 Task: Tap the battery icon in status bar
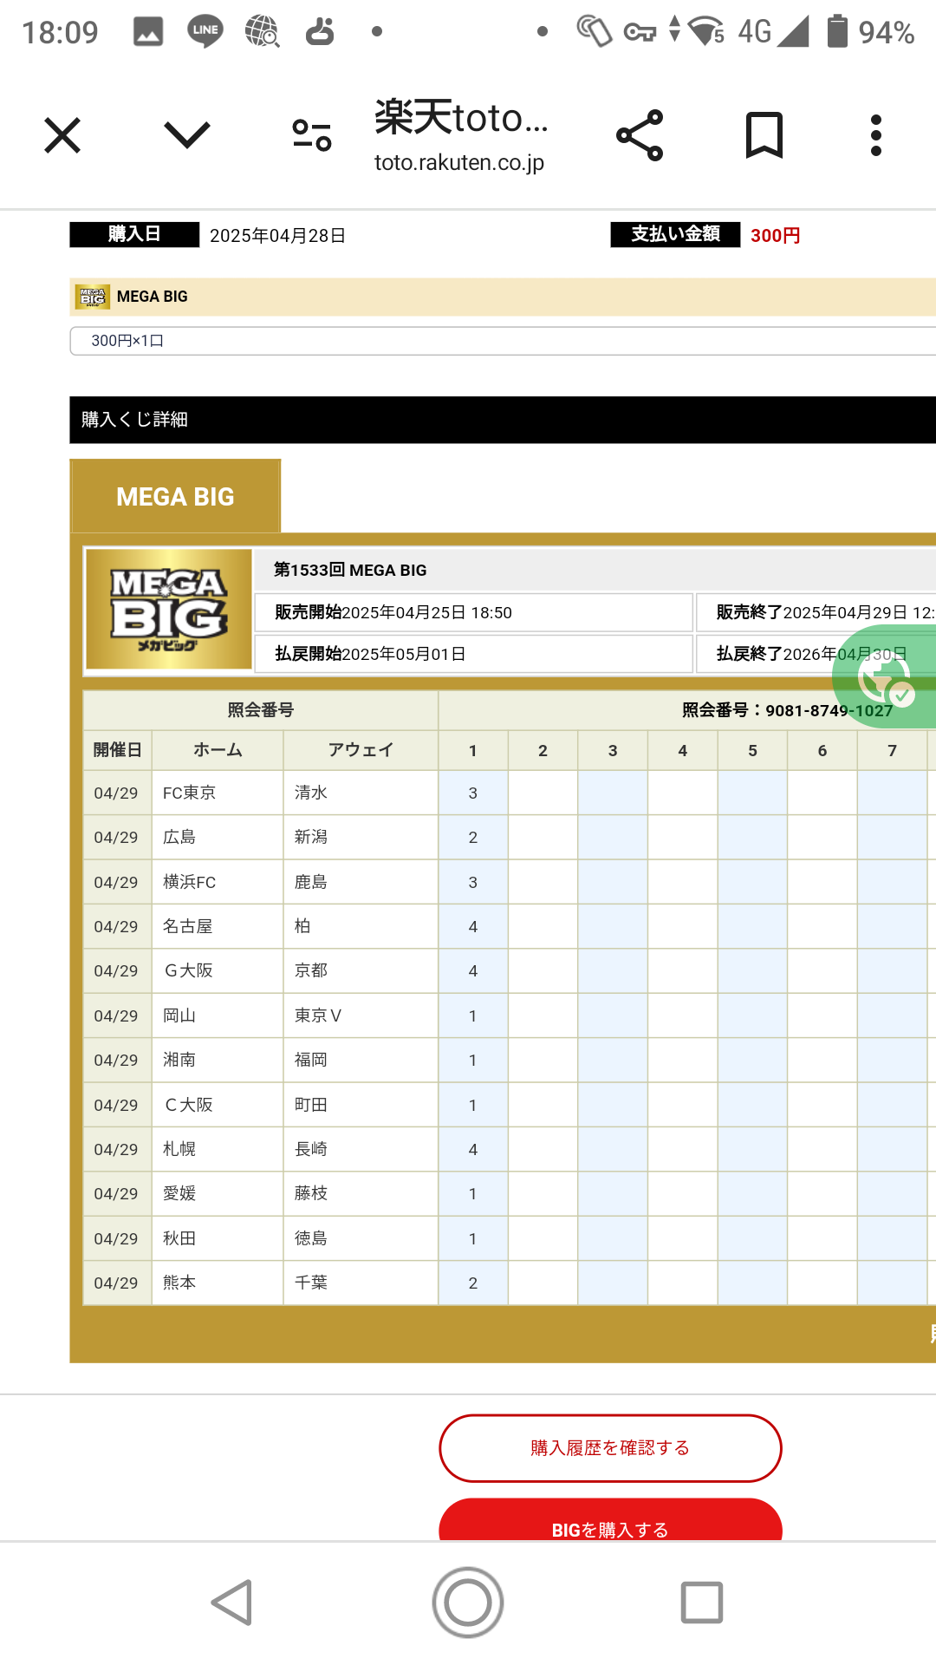click(x=837, y=31)
